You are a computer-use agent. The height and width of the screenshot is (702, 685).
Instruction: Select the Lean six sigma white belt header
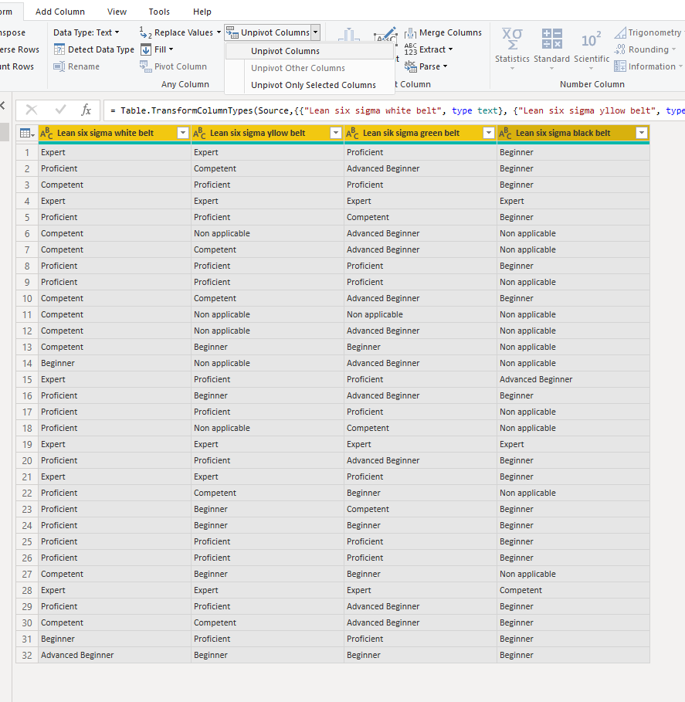[x=105, y=133]
